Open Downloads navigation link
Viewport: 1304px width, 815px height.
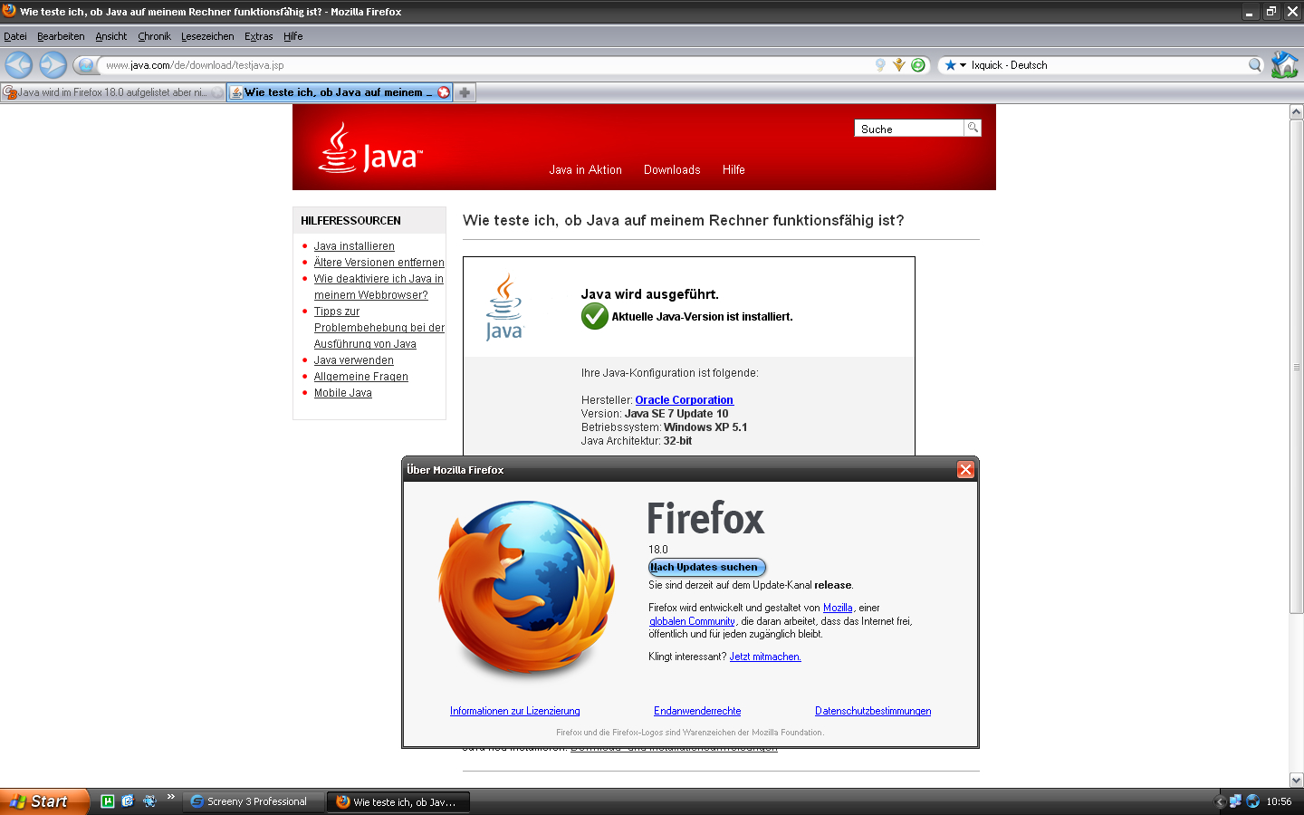click(x=672, y=169)
